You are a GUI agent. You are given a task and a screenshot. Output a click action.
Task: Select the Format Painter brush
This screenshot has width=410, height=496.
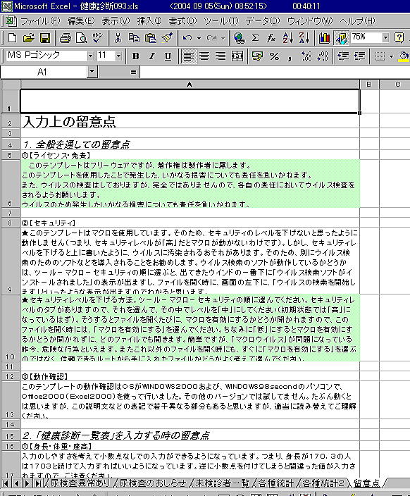click(x=167, y=38)
